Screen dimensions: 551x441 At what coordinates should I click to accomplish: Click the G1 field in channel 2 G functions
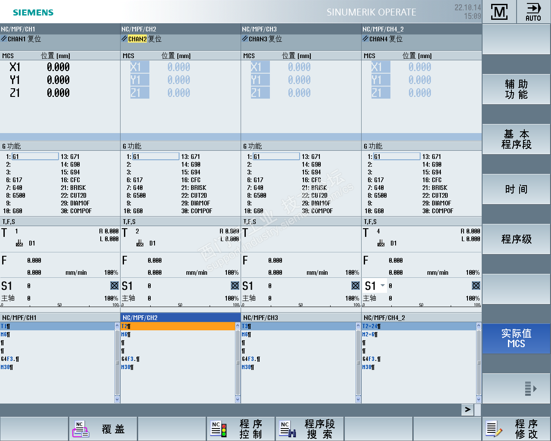(x=156, y=156)
